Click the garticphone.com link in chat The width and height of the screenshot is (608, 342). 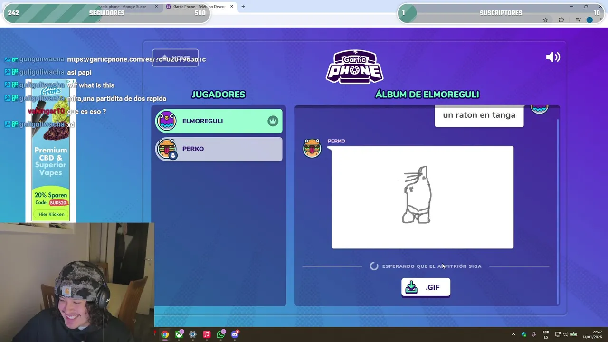tap(136, 59)
